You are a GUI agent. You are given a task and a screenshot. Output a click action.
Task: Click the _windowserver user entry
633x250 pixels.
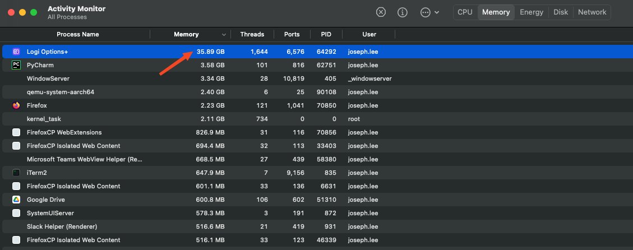(x=370, y=78)
